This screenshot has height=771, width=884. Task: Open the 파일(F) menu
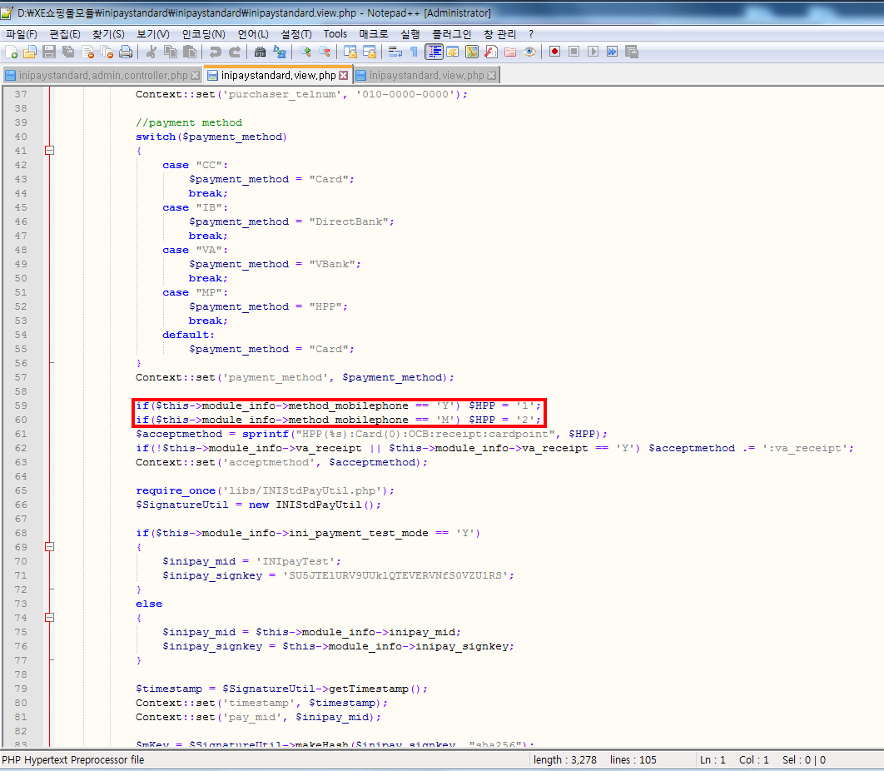(22, 34)
